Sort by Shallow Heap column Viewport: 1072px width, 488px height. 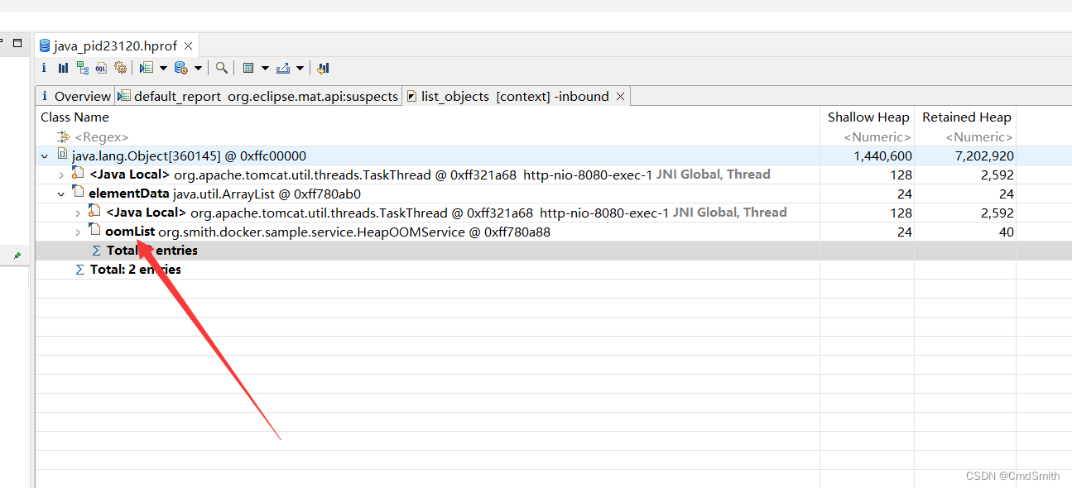point(868,117)
